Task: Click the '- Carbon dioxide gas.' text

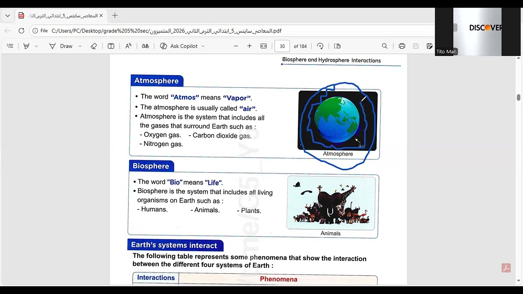Action: (x=220, y=136)
